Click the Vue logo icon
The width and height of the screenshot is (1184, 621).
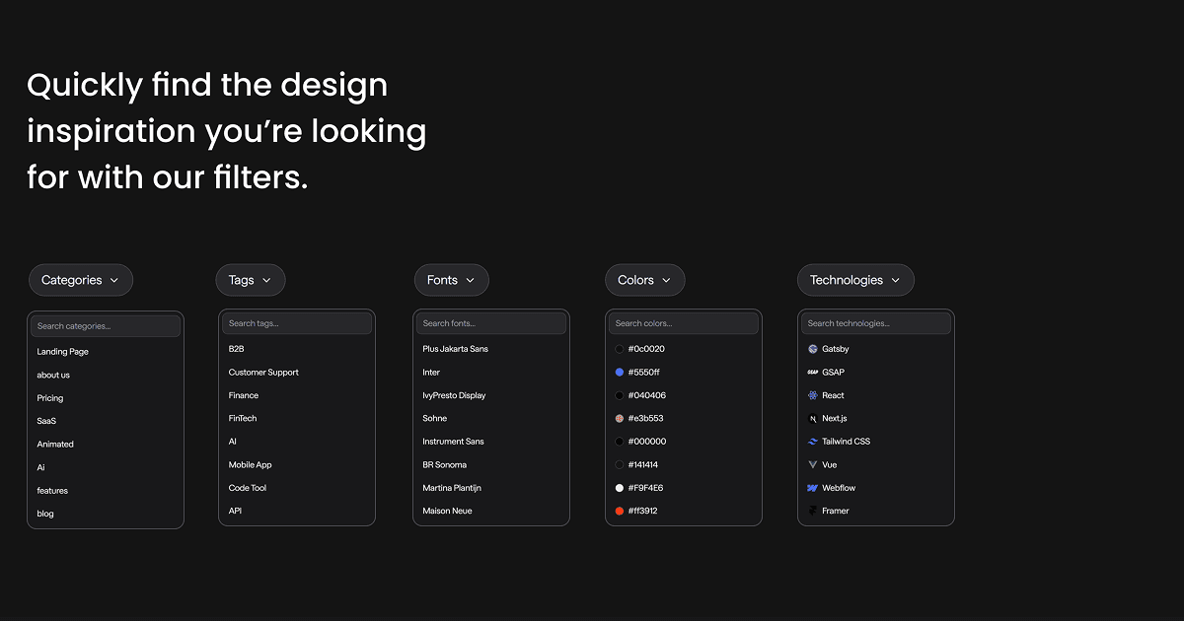point(813,464)
